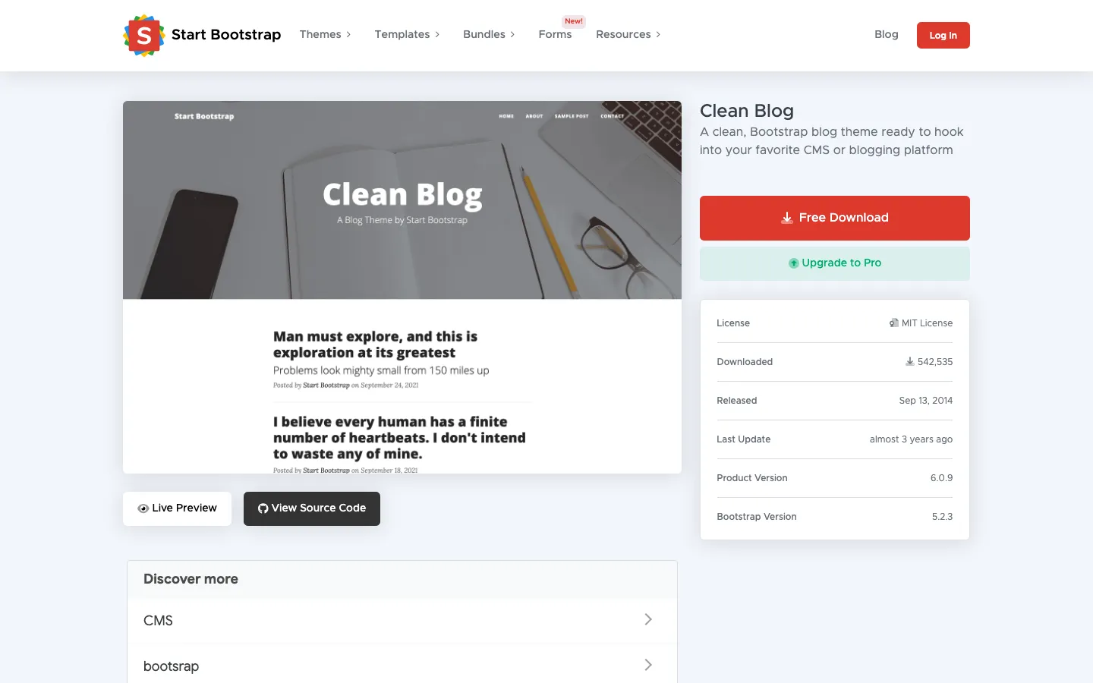This screenshot has width=1093, height=683.
Task: Click the Free Download button
Action: tap(835, 218)
